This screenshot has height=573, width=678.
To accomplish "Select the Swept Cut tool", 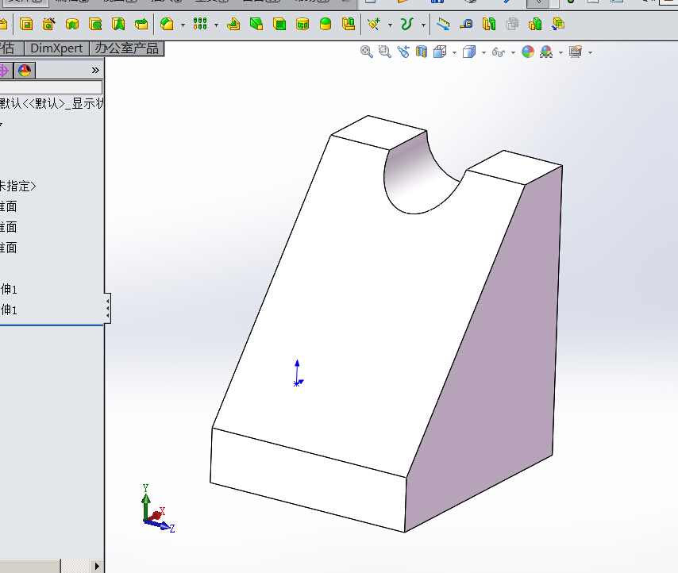I will click(x=95, y=24).
